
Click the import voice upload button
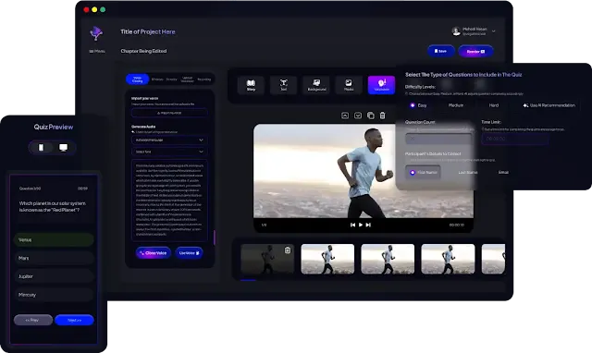[169, 113]
